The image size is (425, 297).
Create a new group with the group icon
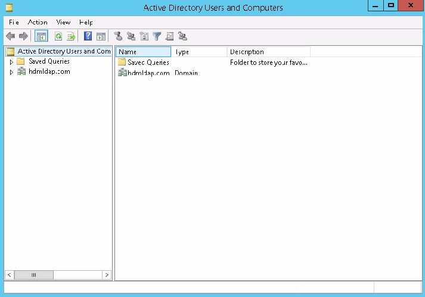(x=131, y=36)
